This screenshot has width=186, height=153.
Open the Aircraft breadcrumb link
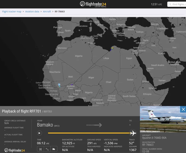pyautogui.click(x=47, y=11)
